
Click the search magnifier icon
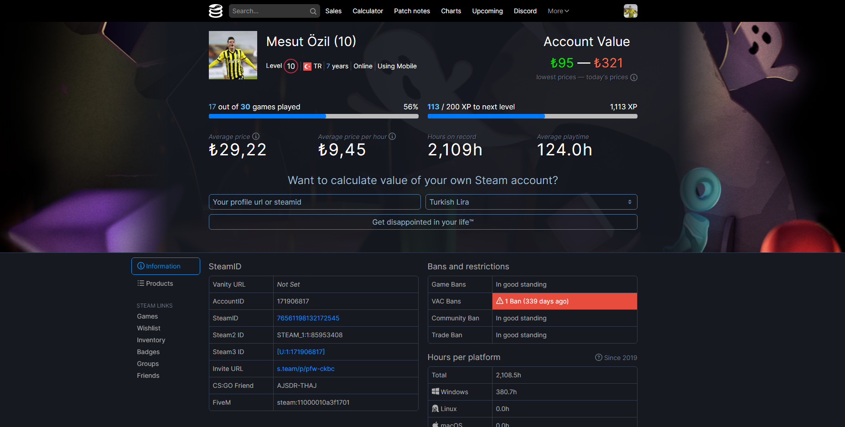[x=313, y=11]
